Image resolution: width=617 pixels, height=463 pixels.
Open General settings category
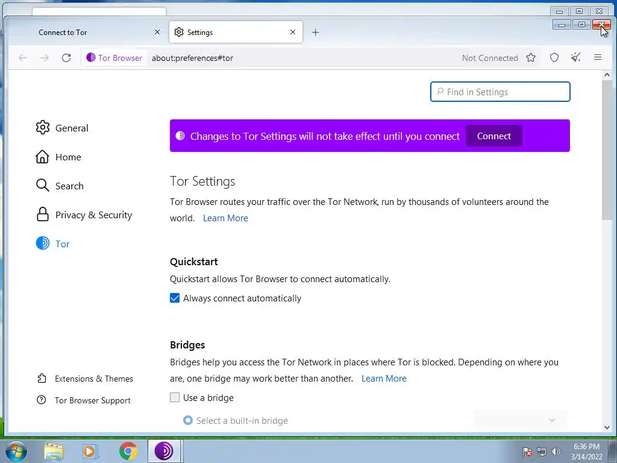click(x=62, y=128)
